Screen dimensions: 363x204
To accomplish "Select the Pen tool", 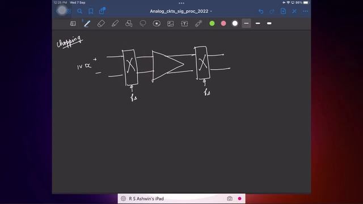I will 87,24.
